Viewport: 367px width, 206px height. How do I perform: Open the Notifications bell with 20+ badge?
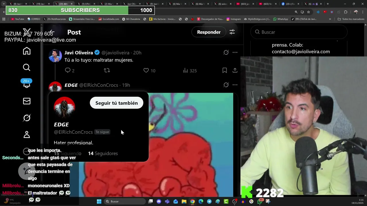(x=27, y=84)
